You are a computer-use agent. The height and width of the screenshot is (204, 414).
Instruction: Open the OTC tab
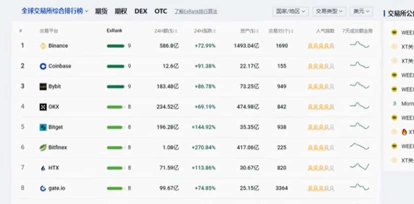[161, 11]
